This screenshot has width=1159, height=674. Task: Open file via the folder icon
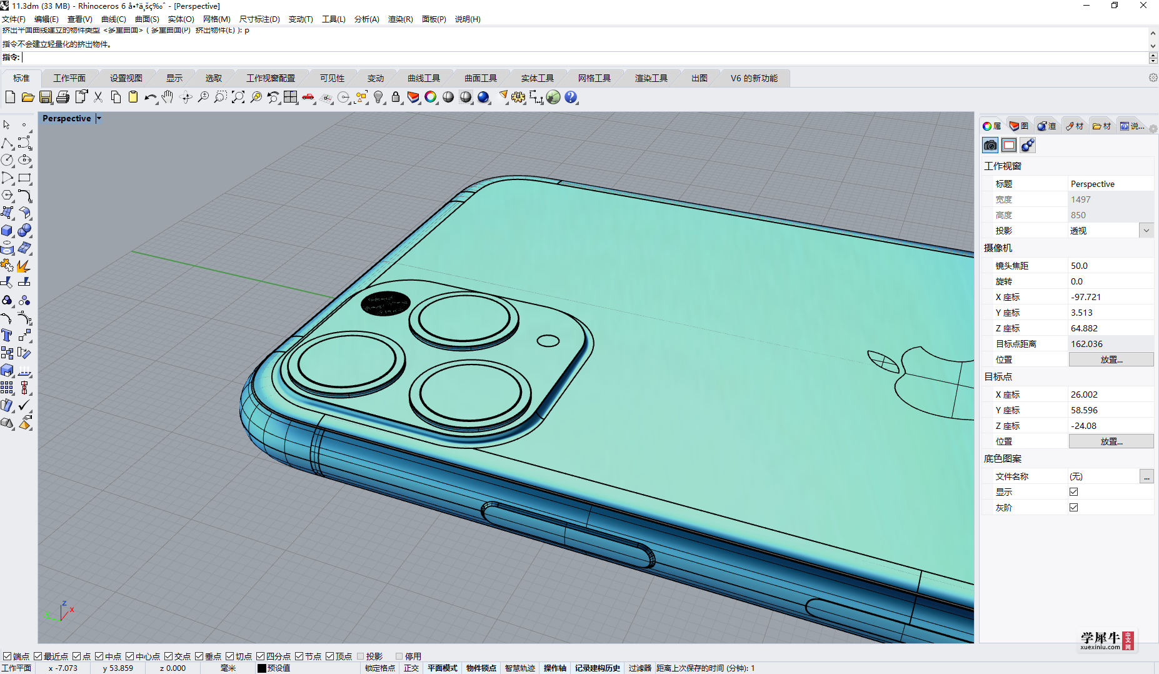(x=28, y=97)
